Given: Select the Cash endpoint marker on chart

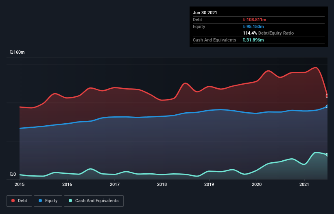Looking at the screenshot, I should (327, 155).
